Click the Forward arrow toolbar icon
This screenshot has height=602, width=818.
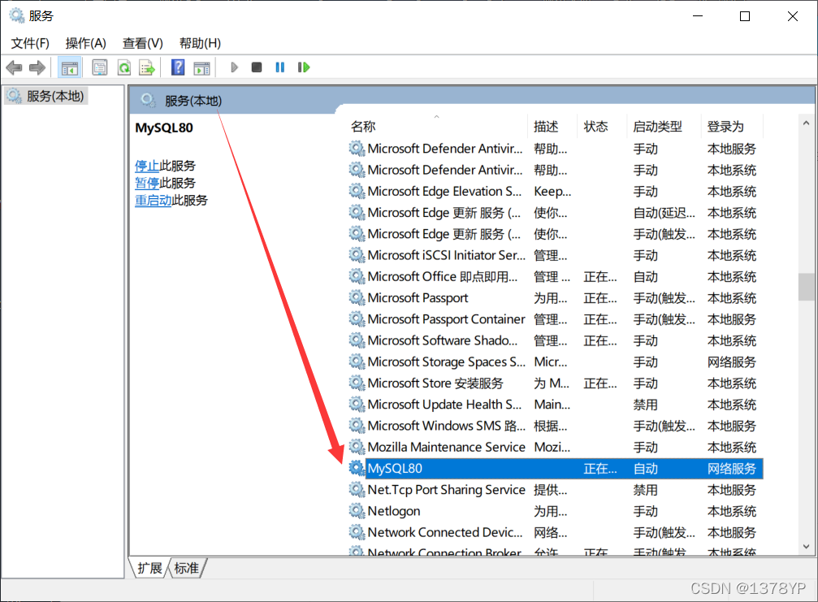[37, 67]
